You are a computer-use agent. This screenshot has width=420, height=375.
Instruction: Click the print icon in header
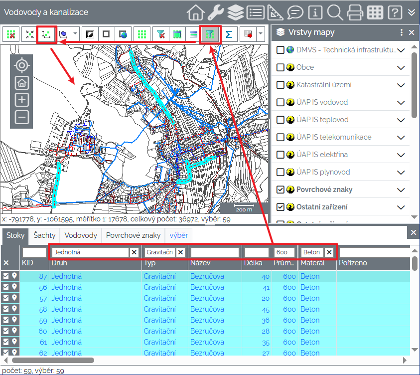click(356, 12)
